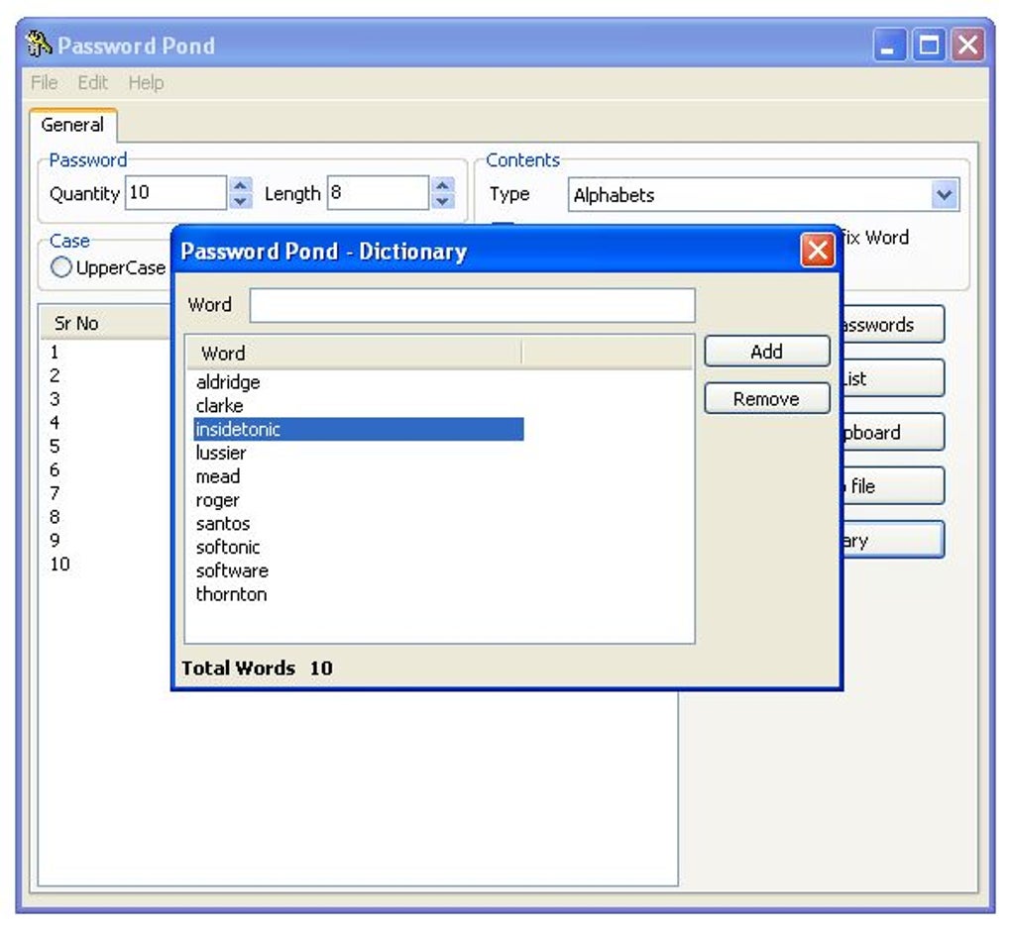Open the File menu
1011x929 pixels.
point(44,82)
